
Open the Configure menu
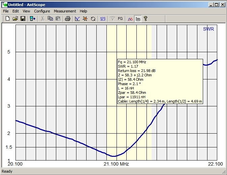coord(42,11)
